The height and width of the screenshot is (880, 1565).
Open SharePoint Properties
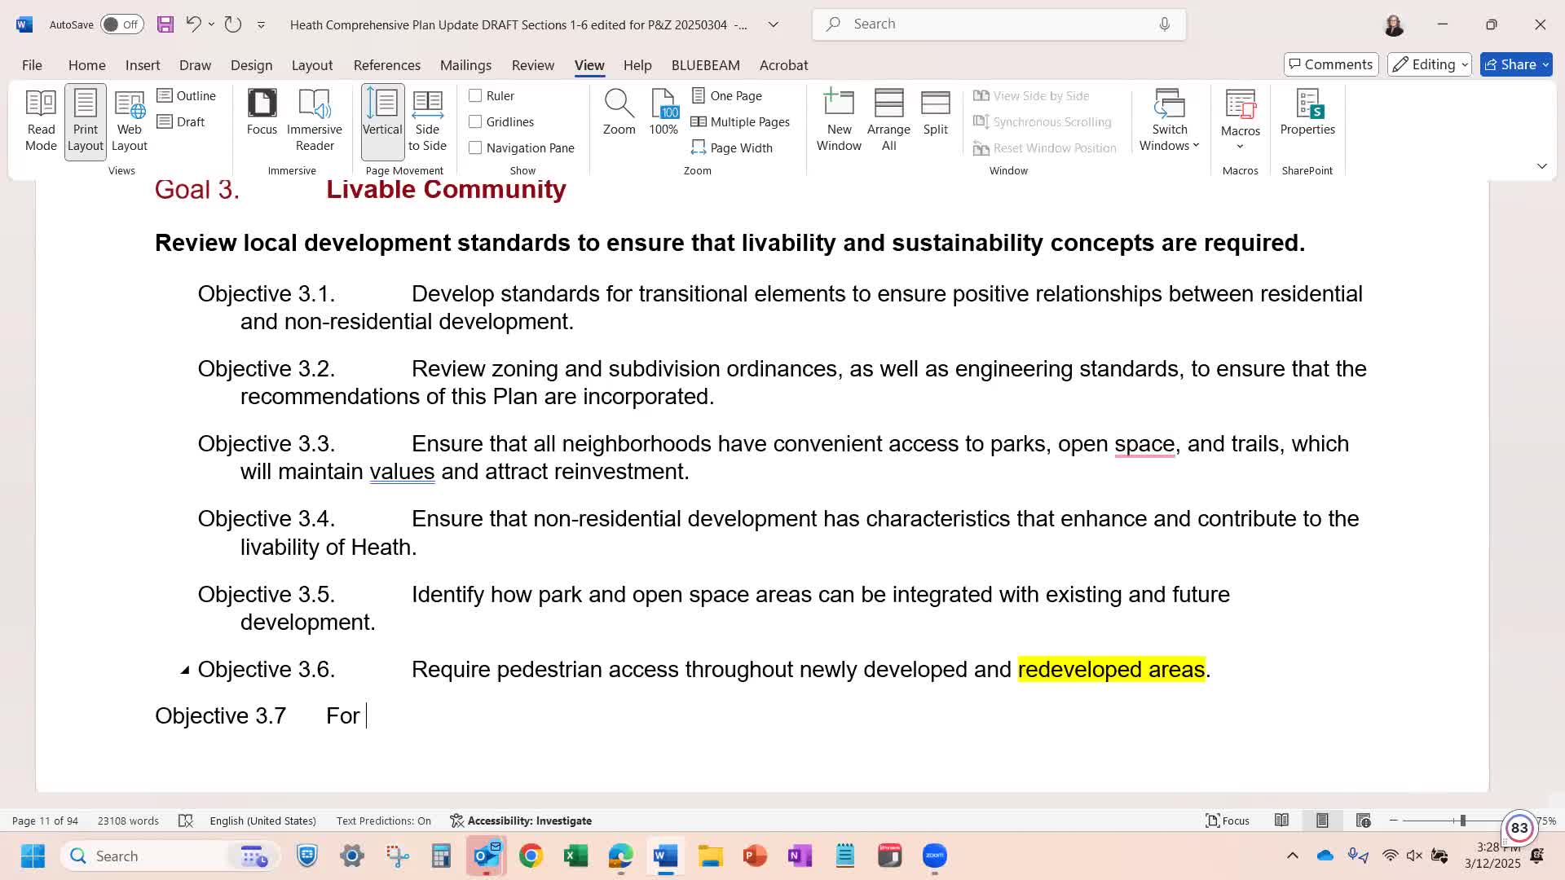1307,112
